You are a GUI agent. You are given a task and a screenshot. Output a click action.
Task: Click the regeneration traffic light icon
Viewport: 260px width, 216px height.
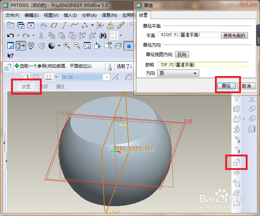pos(110,67)
